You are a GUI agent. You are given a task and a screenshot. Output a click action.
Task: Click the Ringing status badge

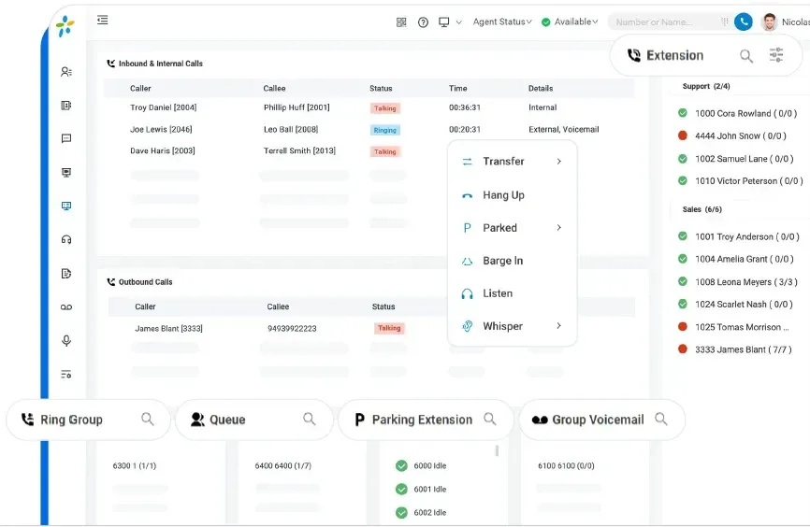click(x=384, y=130)
